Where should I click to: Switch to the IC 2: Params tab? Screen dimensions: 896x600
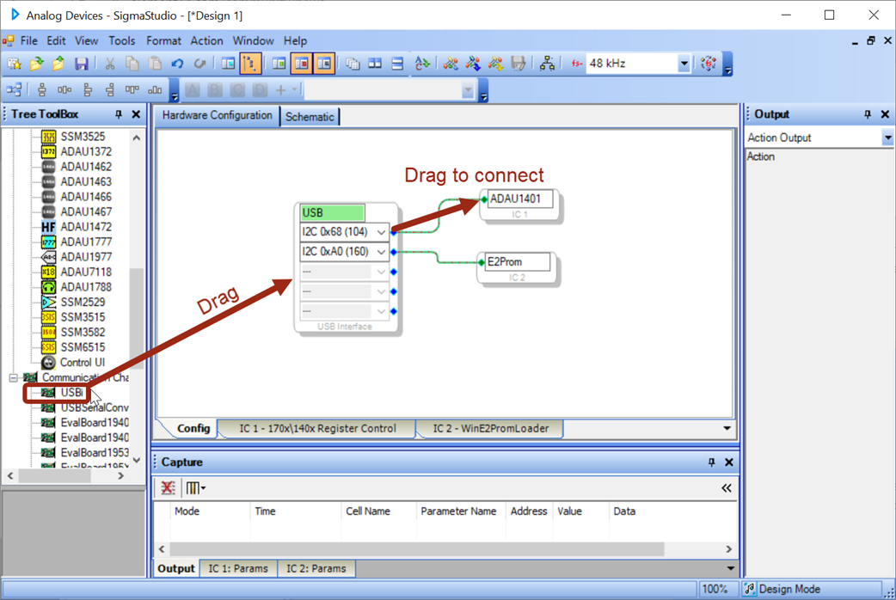click(x=316, y=568)
